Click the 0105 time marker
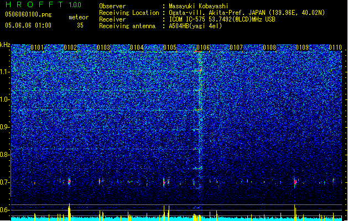This screenshot has width=348, height=221. point(170,48)
